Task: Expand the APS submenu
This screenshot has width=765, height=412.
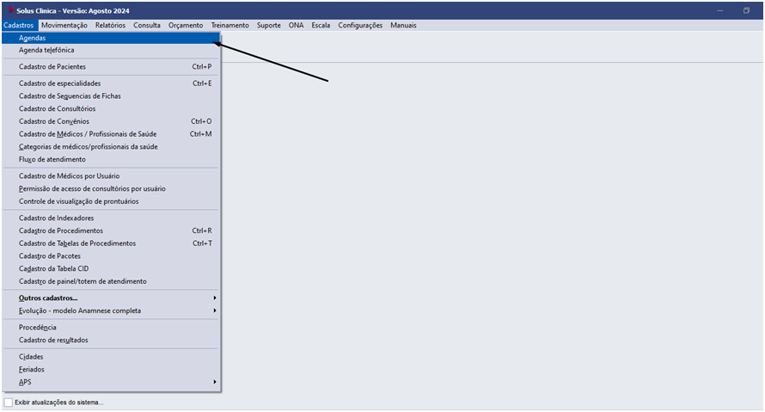Action: (111, 382)
